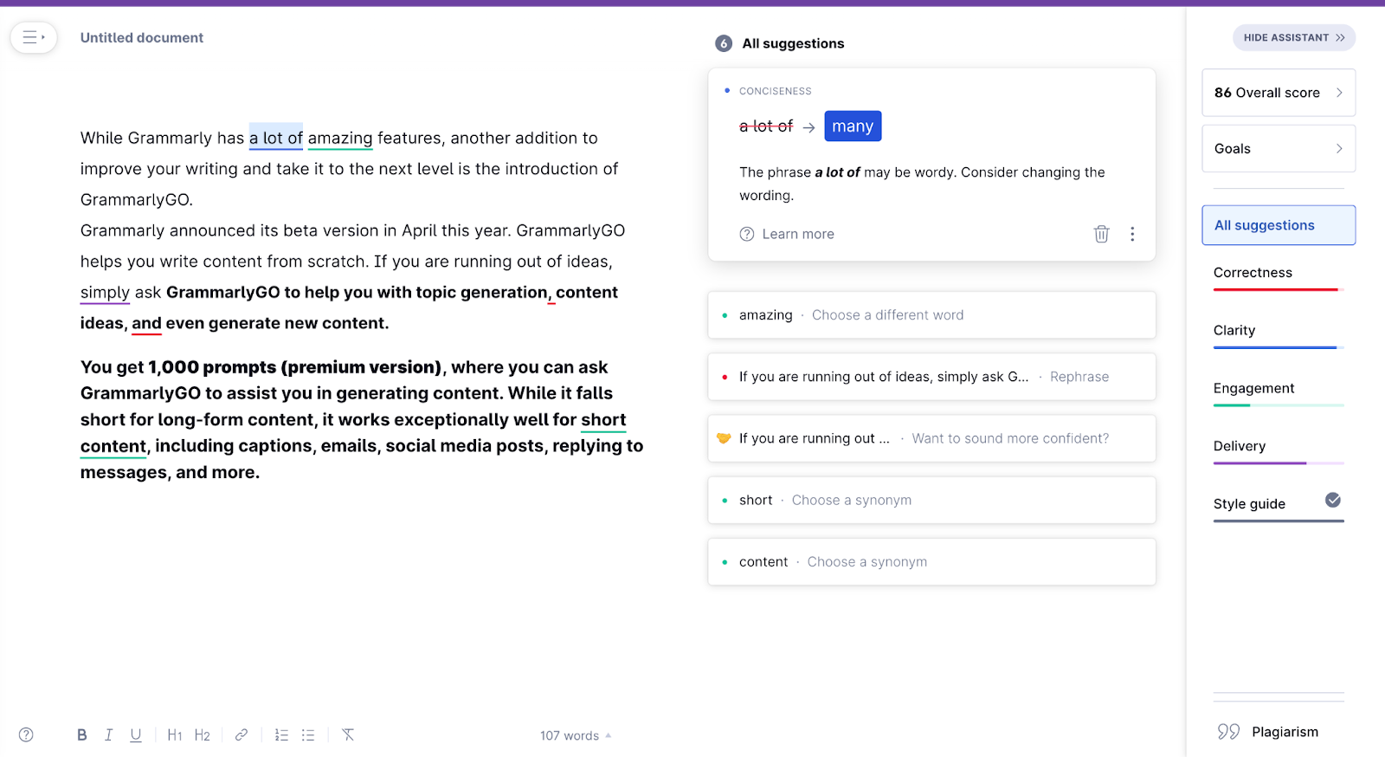Expand the 'content' choose a synonym suggestion

click(931, 561)
